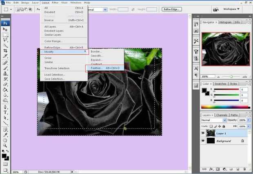The height and width of the screenshot is (174, 253).
Task: Click the delete layer trash icon
Action: click(x=245, y=169)
